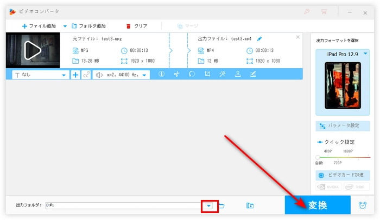Viewport: 380px width, 220px height.
Task: Open the video info icon in toolbar
Action: (161, 75)
